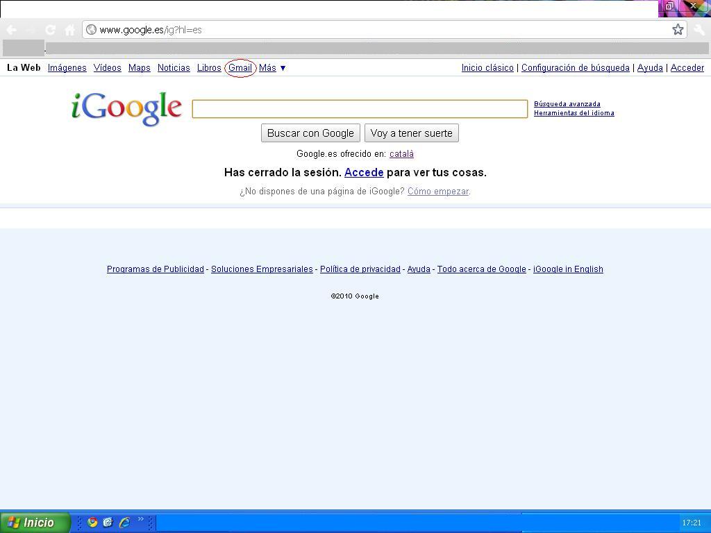Bookmark this page with the star icon
711x533 pixels.
[x=678, y=30]
